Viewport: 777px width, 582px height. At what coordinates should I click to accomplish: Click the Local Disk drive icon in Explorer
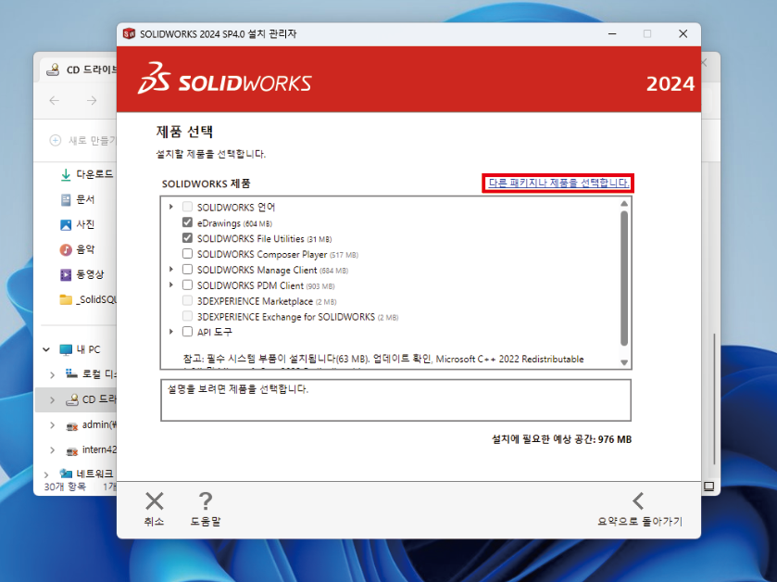[x=71, y=373]
